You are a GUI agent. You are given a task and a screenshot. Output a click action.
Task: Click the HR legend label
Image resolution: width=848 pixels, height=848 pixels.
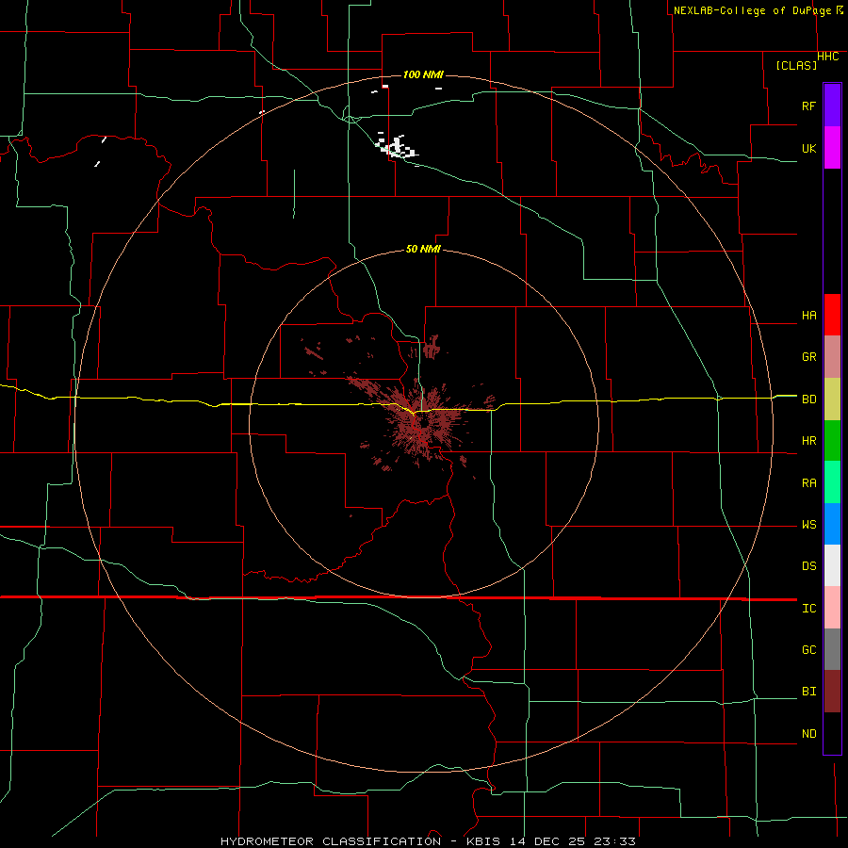[808, 441]
